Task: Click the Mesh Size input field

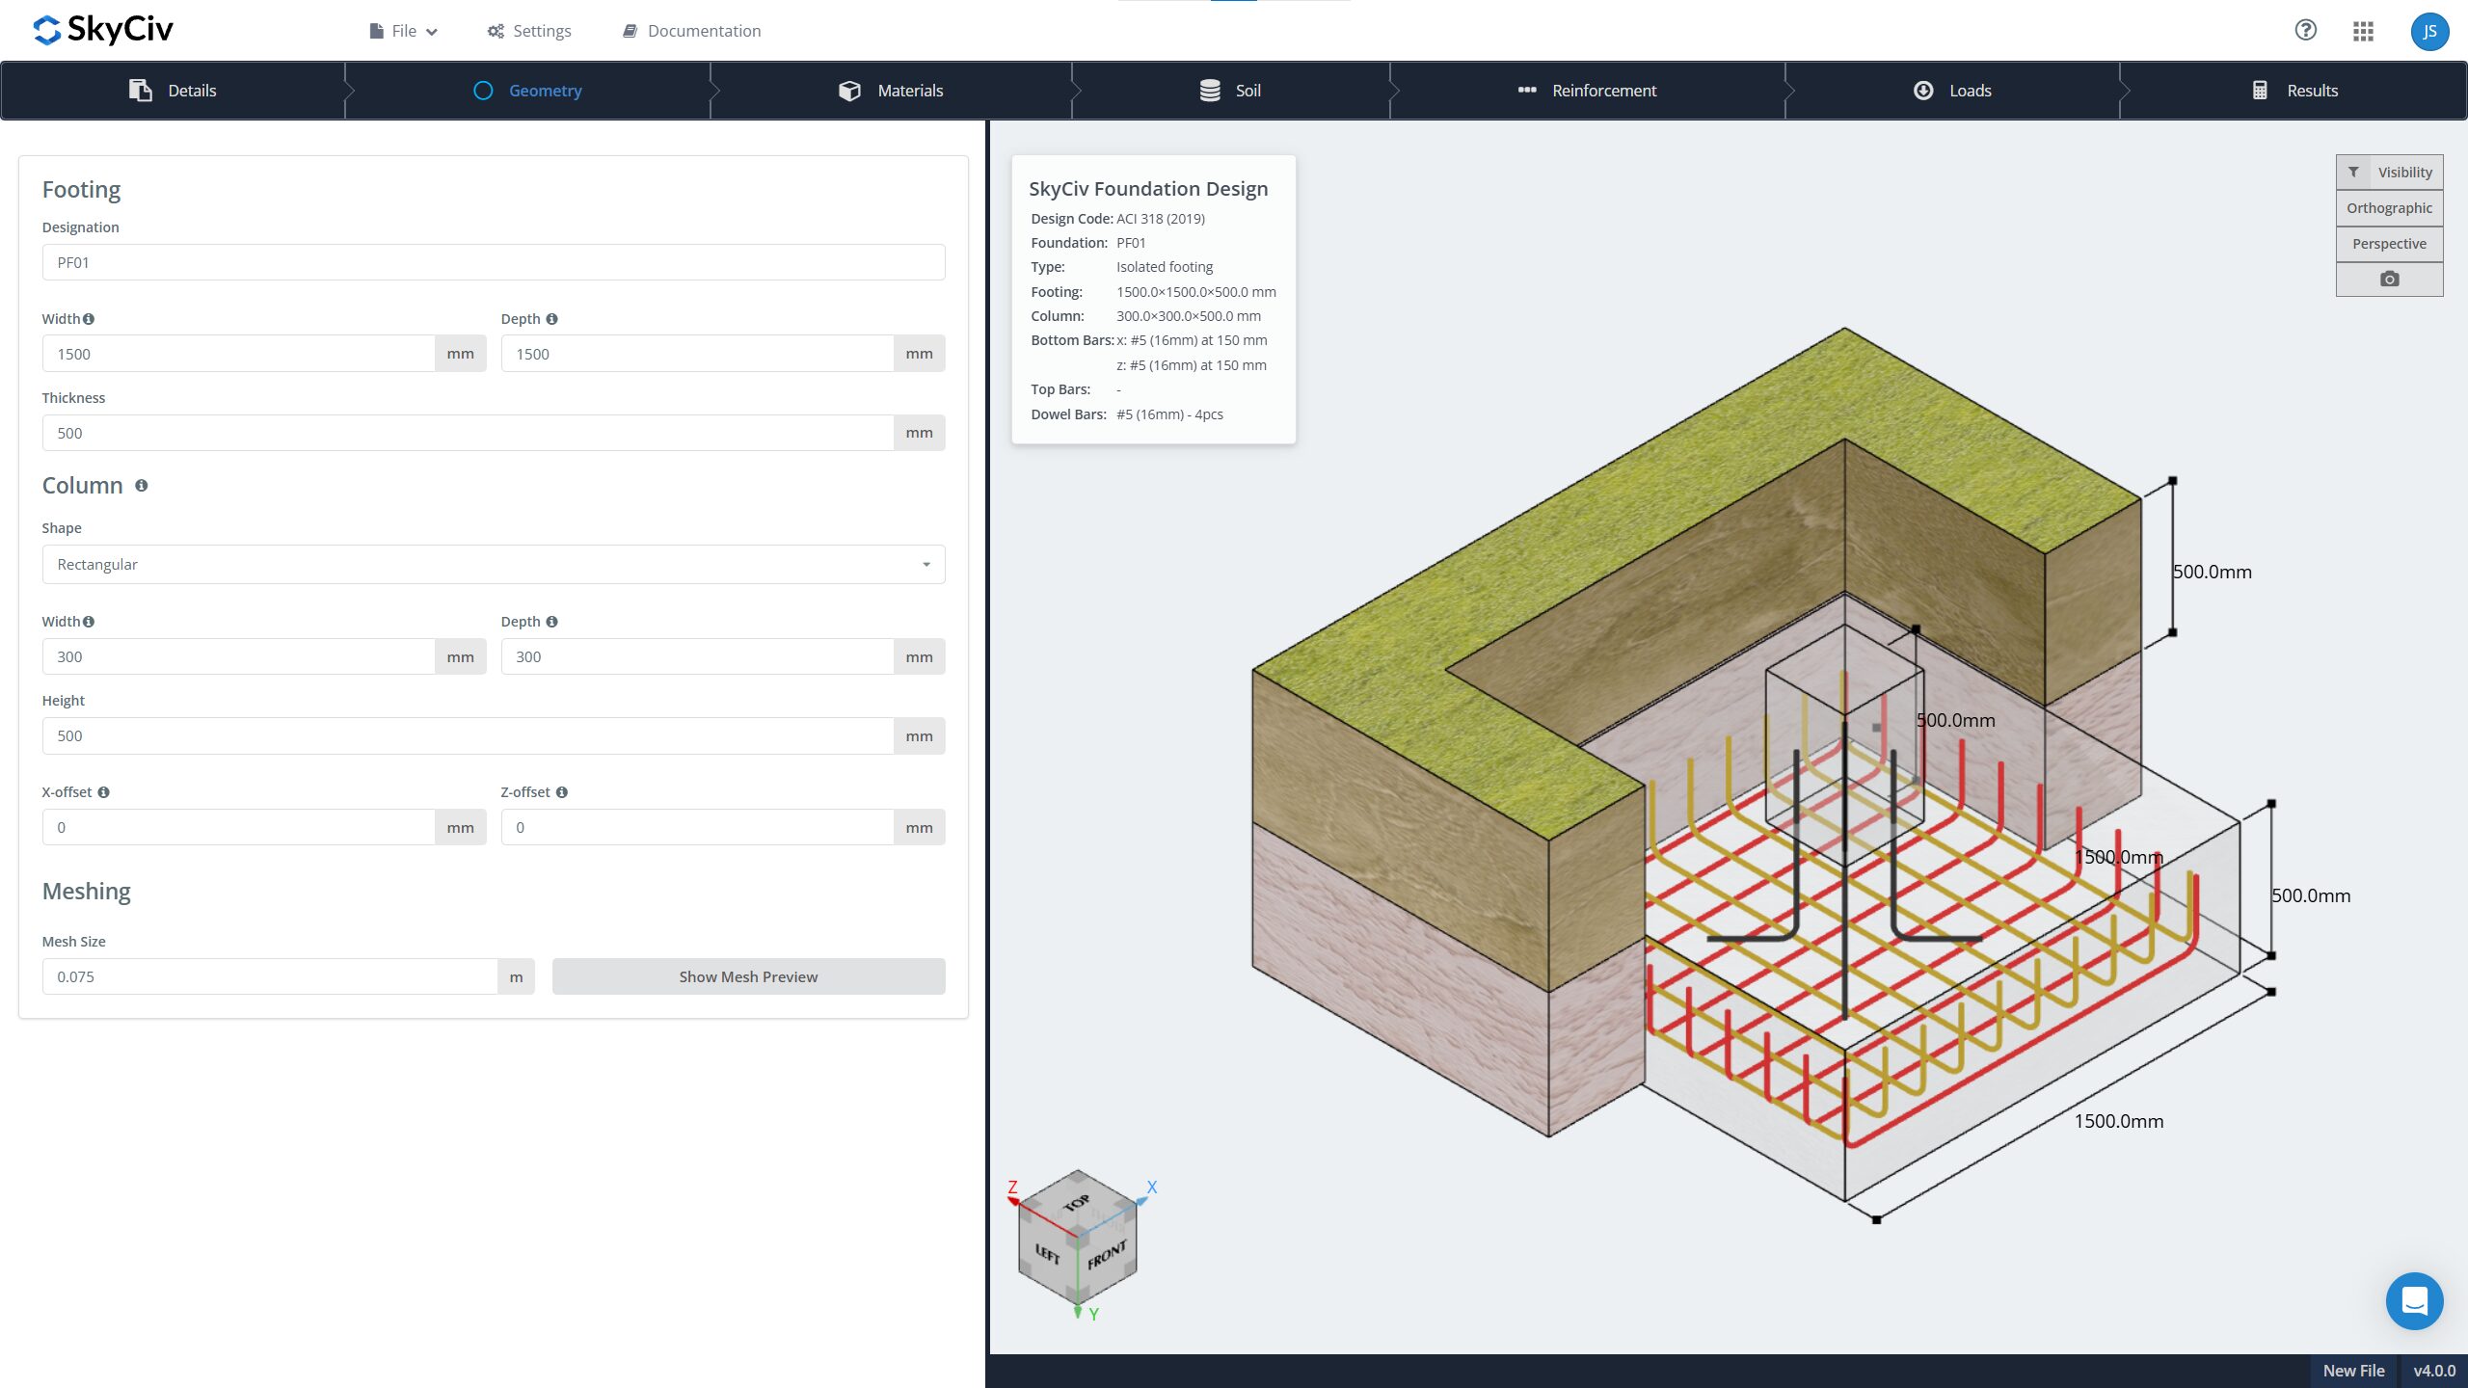Action: click(x=270, y=976)
